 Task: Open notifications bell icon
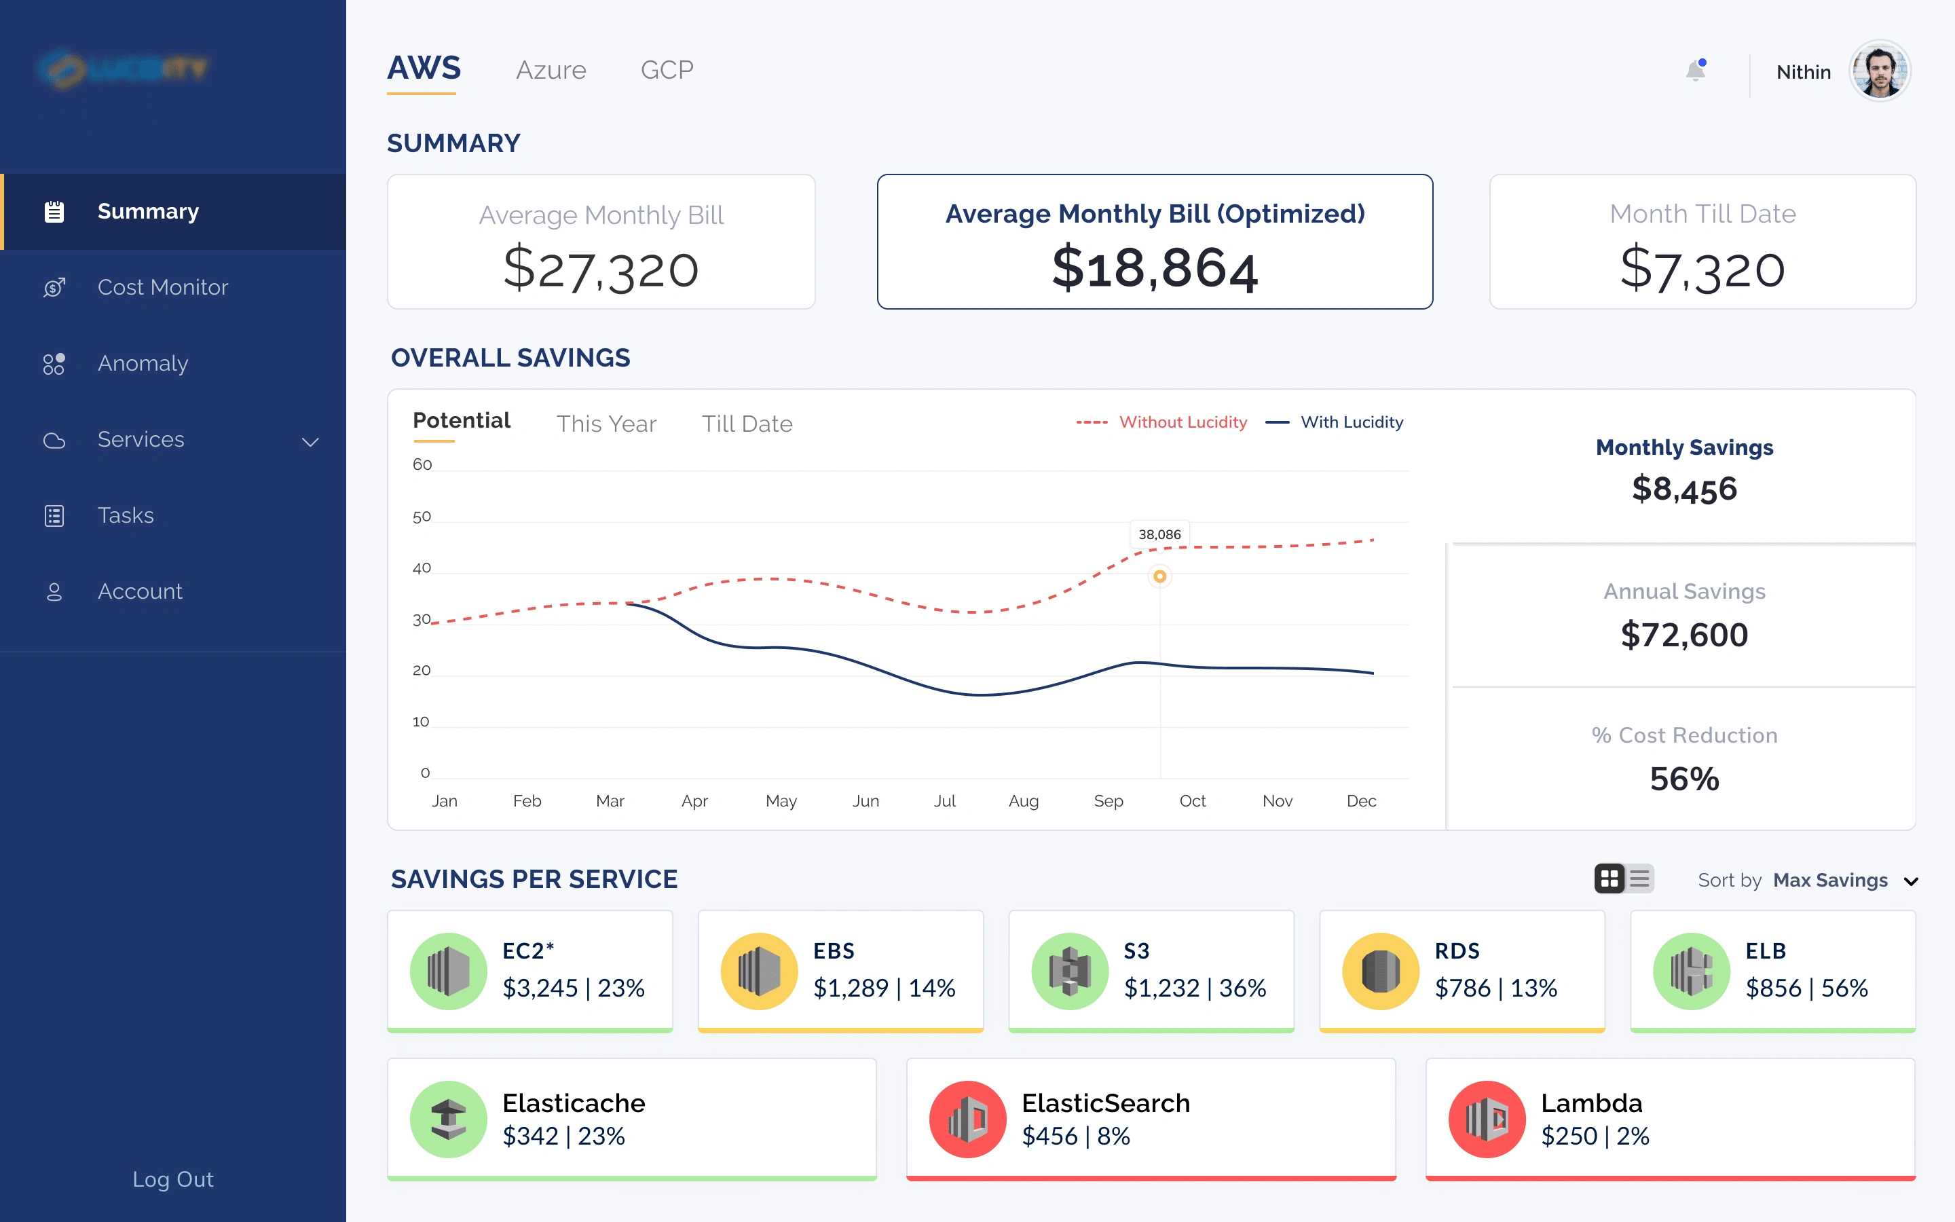point(1696,71)
